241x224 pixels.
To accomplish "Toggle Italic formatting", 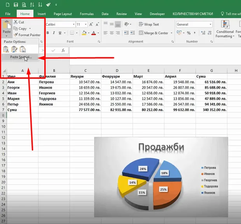I will (54, 33).
